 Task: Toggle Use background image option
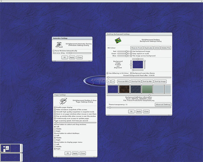pyautogui.click(x=131, y=52)
